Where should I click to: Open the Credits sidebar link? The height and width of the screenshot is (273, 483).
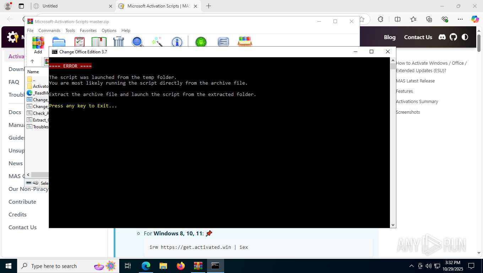17,214
